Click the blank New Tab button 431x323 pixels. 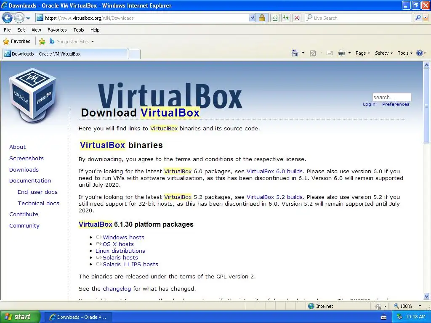[134, 54]
